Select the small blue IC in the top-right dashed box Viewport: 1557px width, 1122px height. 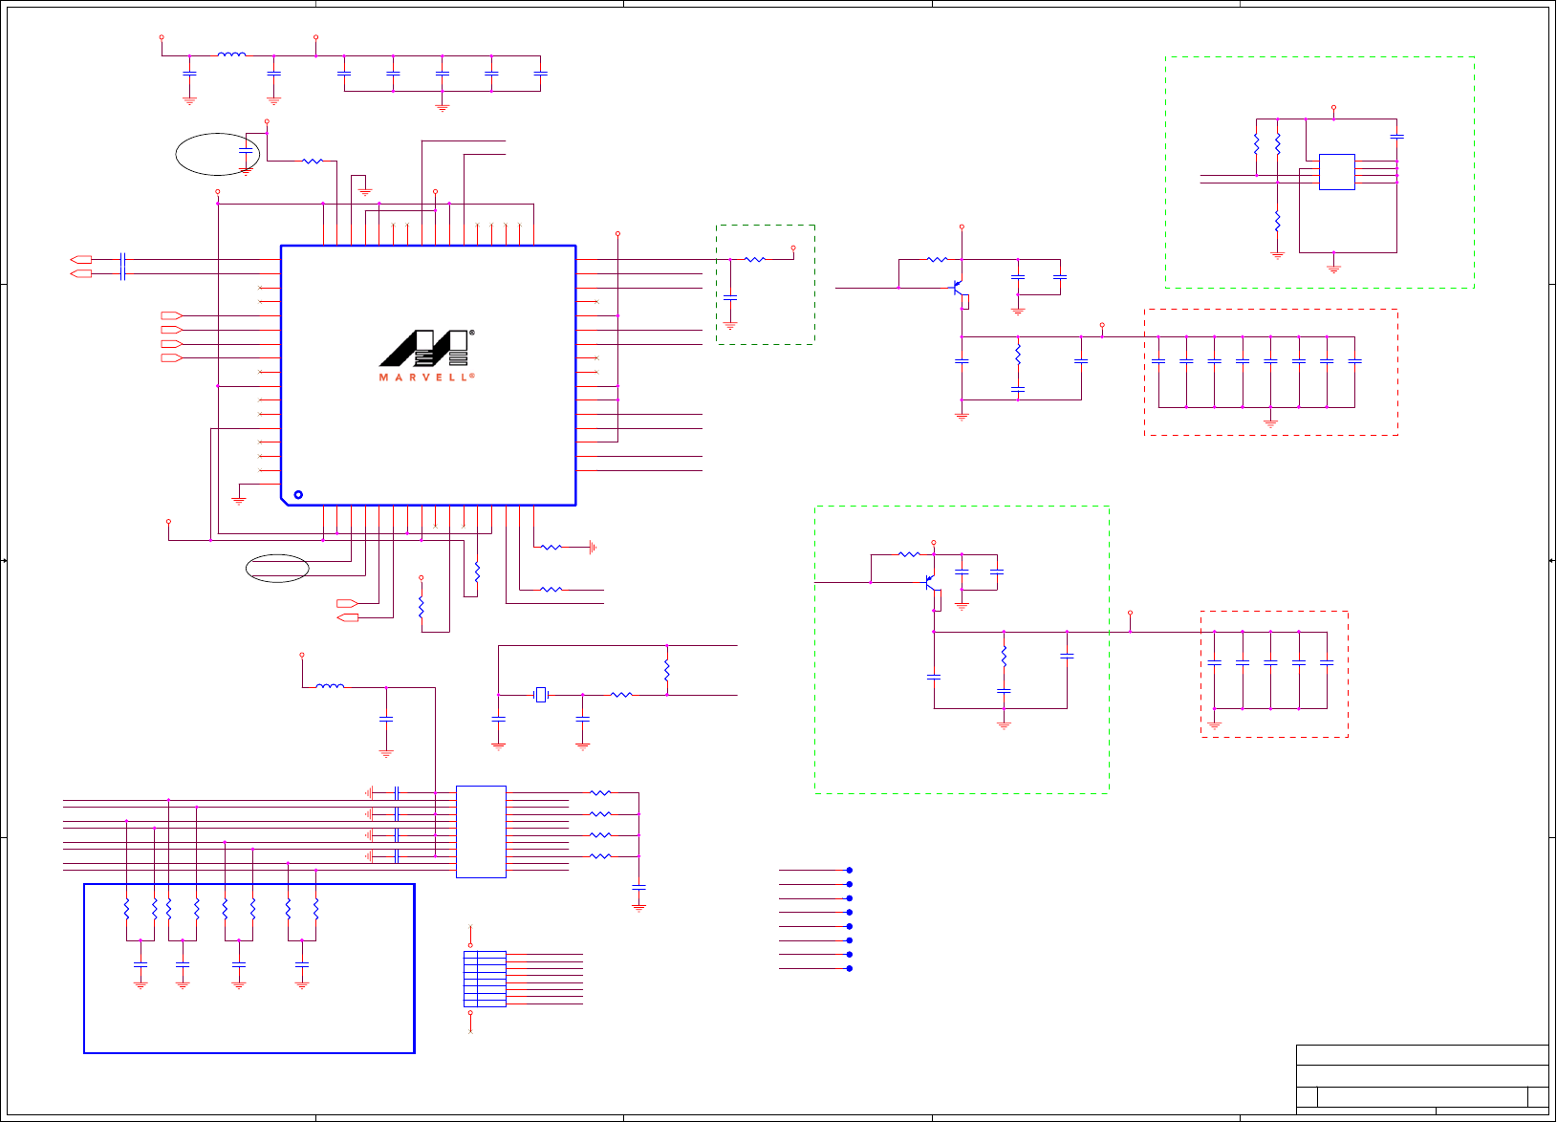click(x=1336, y=172)
